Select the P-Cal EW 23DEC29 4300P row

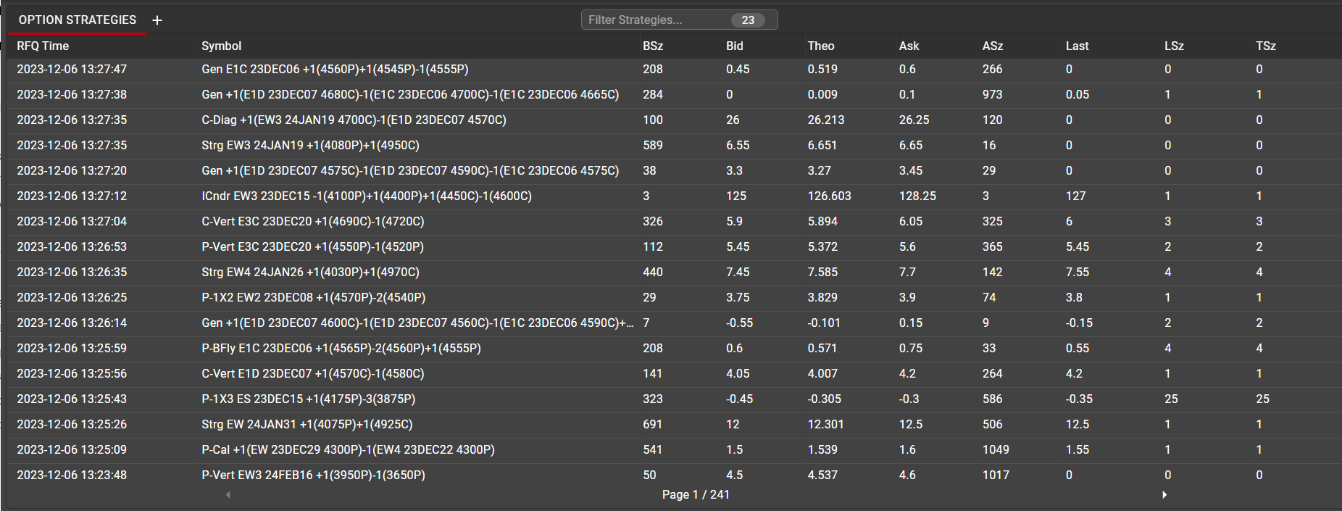348,449
